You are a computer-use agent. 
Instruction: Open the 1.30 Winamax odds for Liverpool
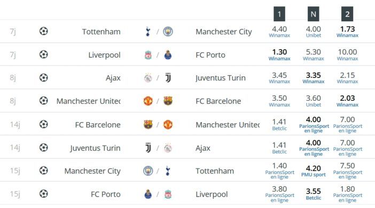[x=279, y=55]
